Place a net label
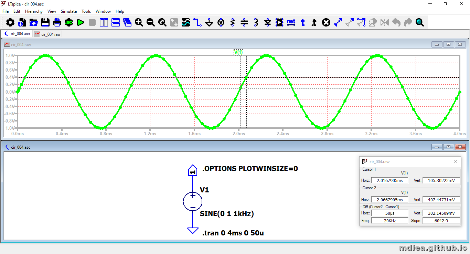 (x=291, y=23)
